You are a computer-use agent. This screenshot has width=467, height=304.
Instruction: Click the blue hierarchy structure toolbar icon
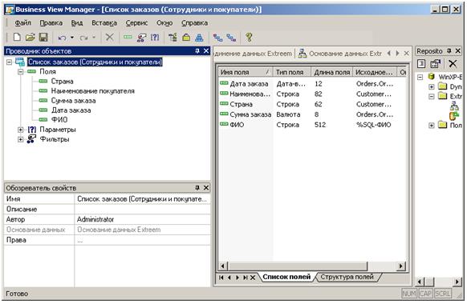coord(199,38)
